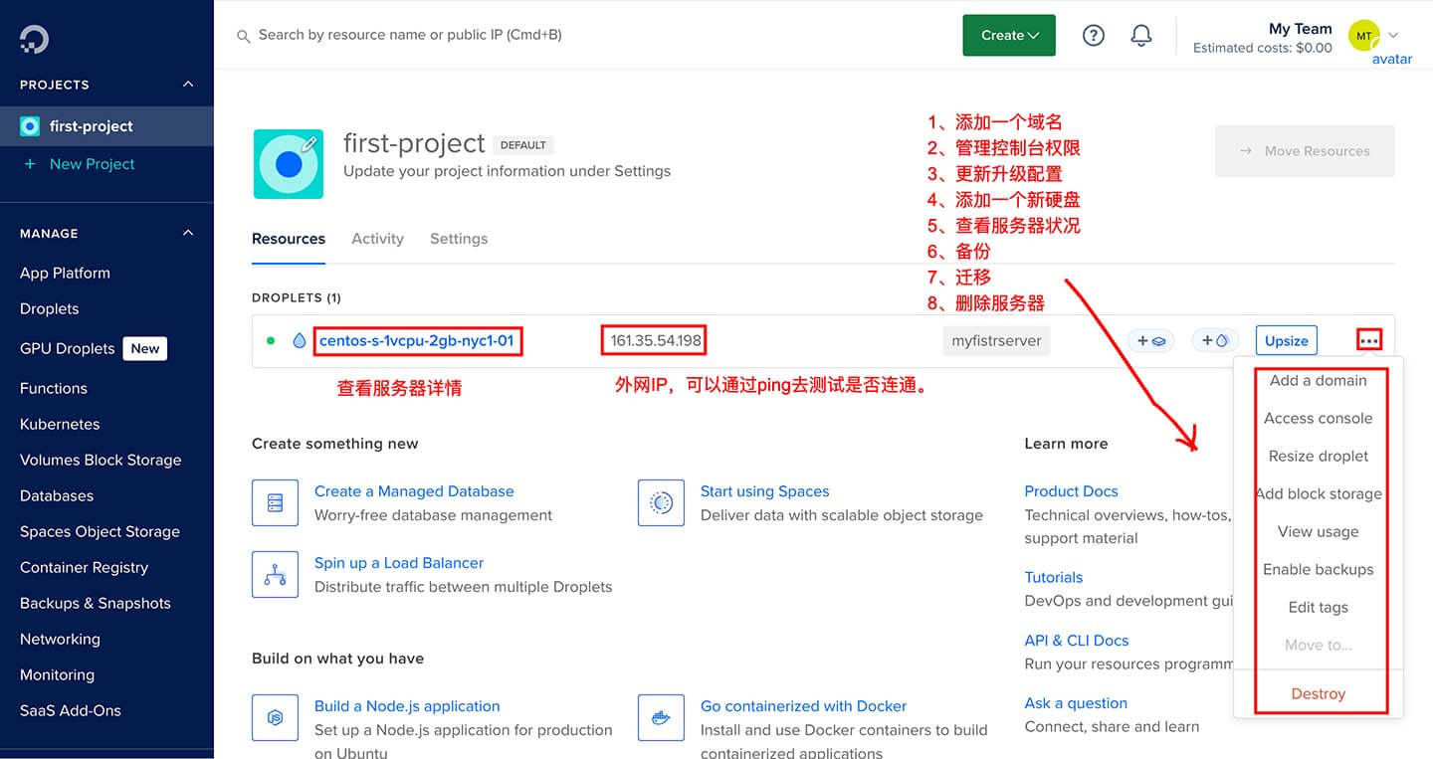Open the Ask a question link

1076,703
